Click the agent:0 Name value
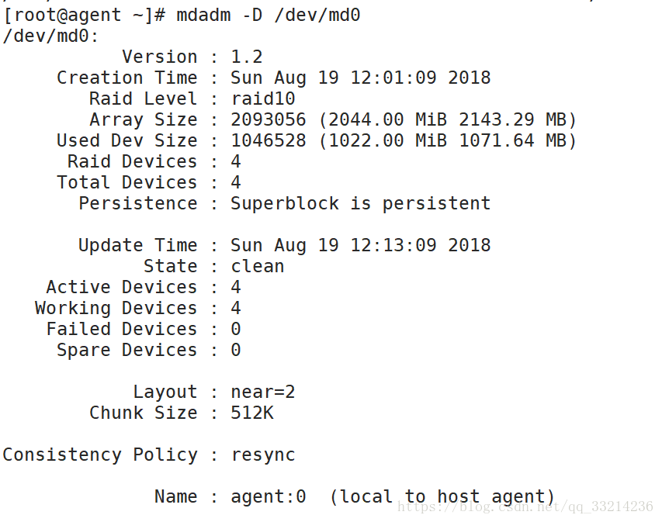This screenshot has height=522, width=662. click(x=268, y=496)
